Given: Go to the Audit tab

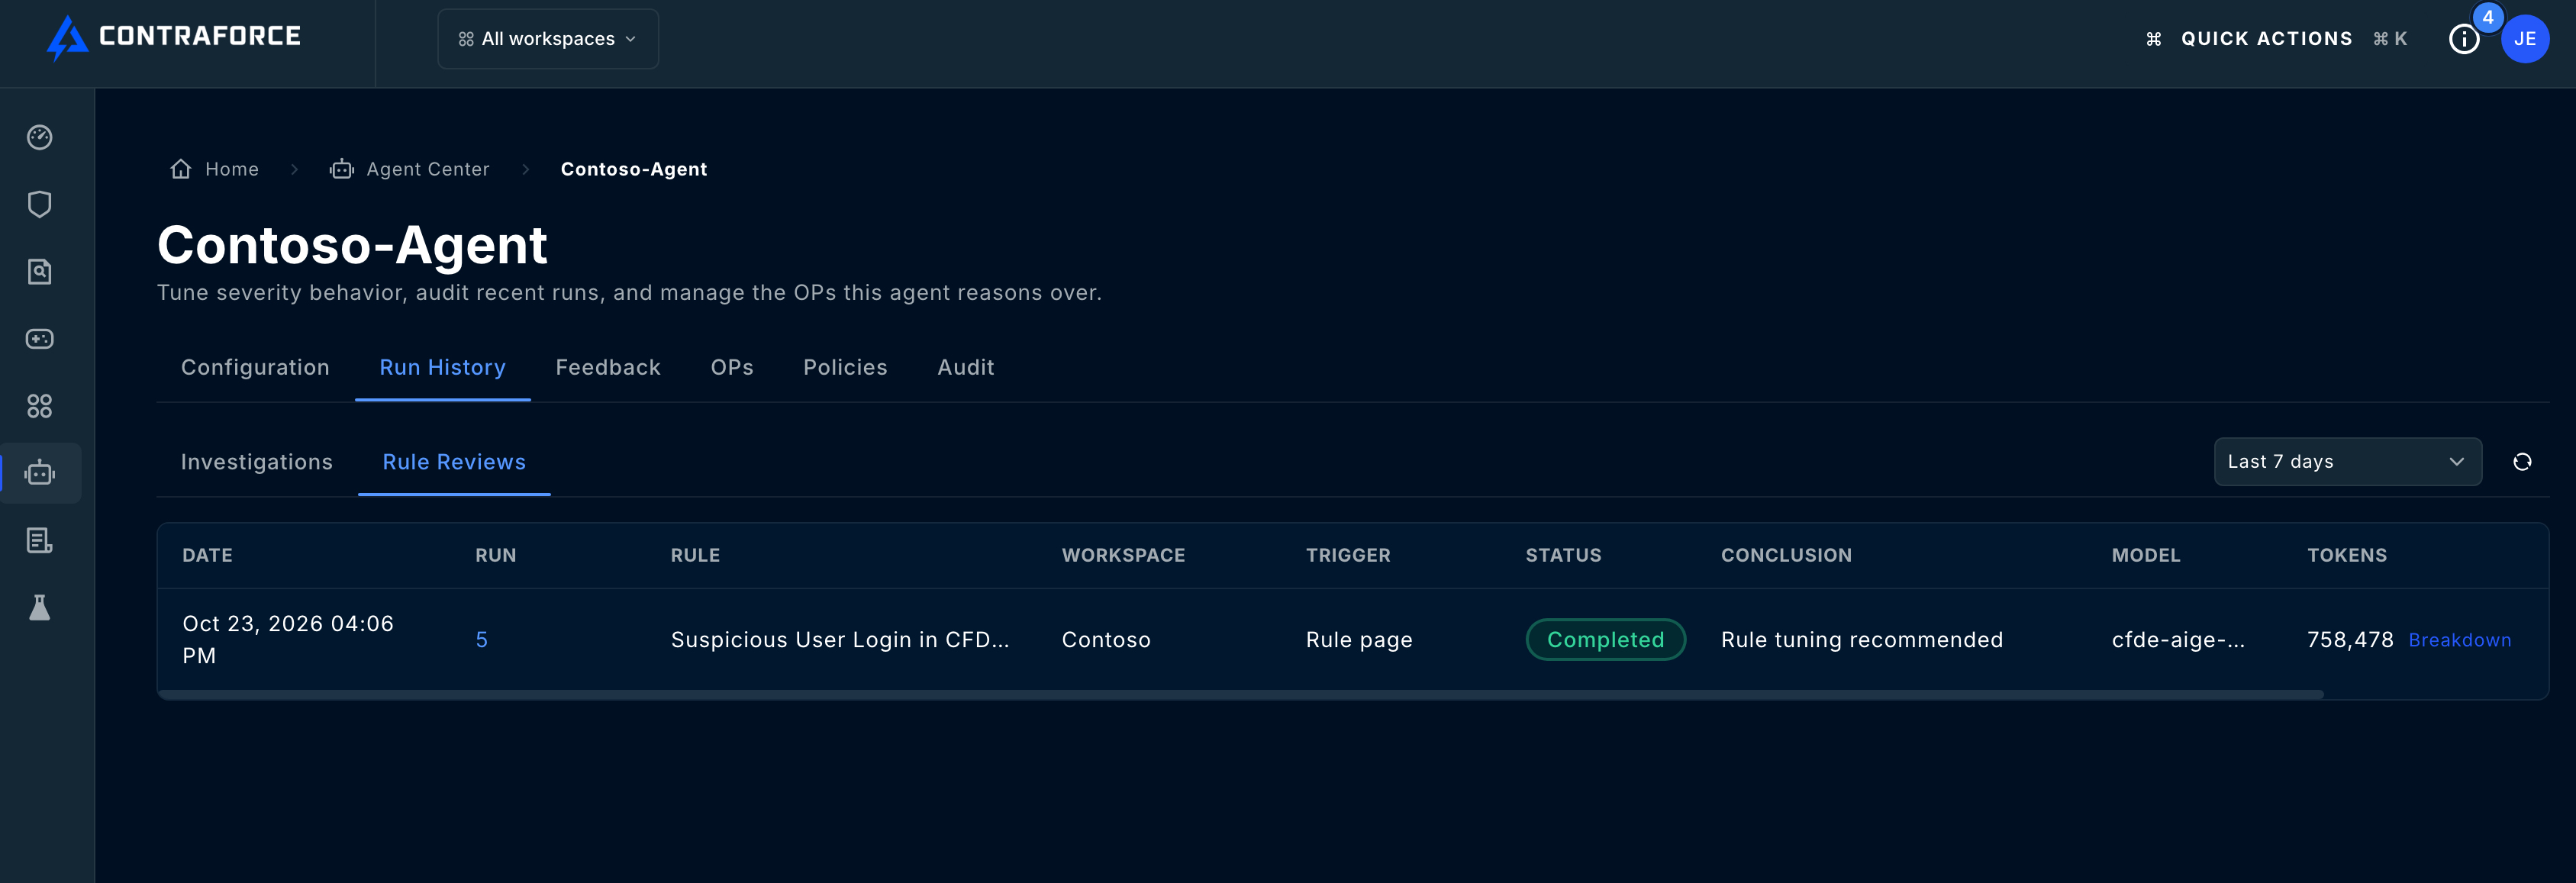Looking at the screenshot, I should [966, 367].
